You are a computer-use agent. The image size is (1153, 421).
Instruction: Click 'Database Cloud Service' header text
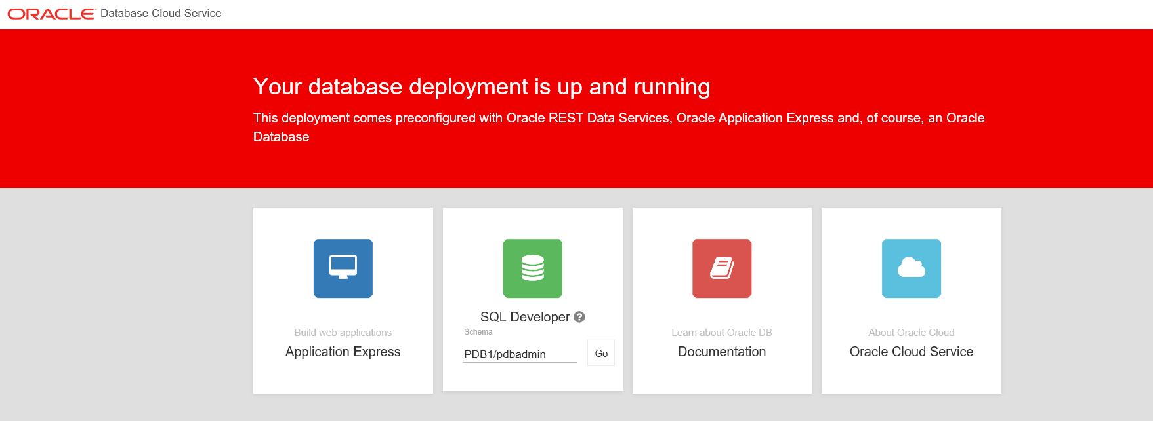tap(161, 14)
